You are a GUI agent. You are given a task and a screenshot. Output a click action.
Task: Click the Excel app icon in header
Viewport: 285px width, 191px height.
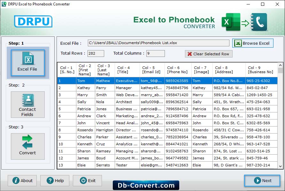(x=231, y=22)
